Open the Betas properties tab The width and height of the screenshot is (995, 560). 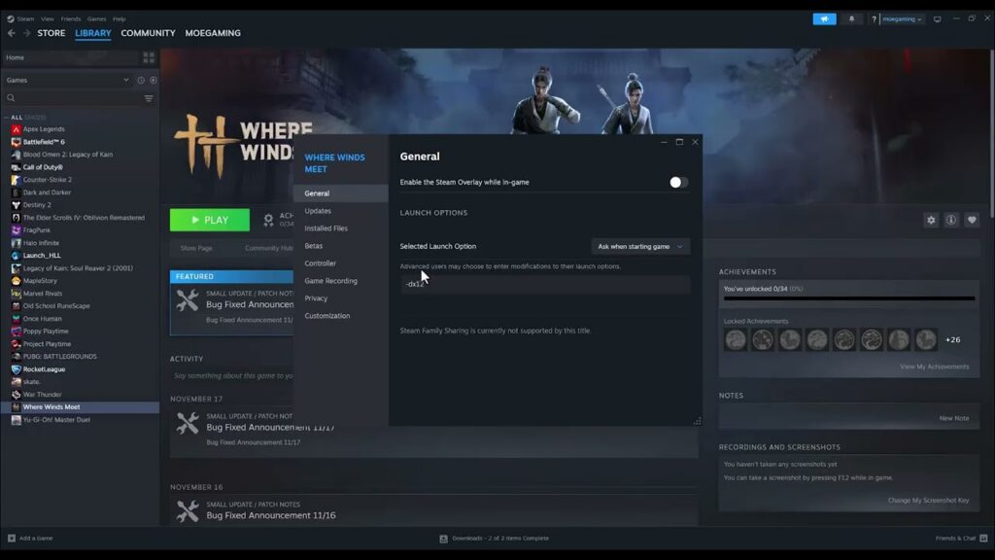click(x=314, y=246)
